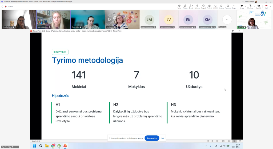Open the Turinys content menu item
This screenshot has height=149, width=273.
point(179,6)
